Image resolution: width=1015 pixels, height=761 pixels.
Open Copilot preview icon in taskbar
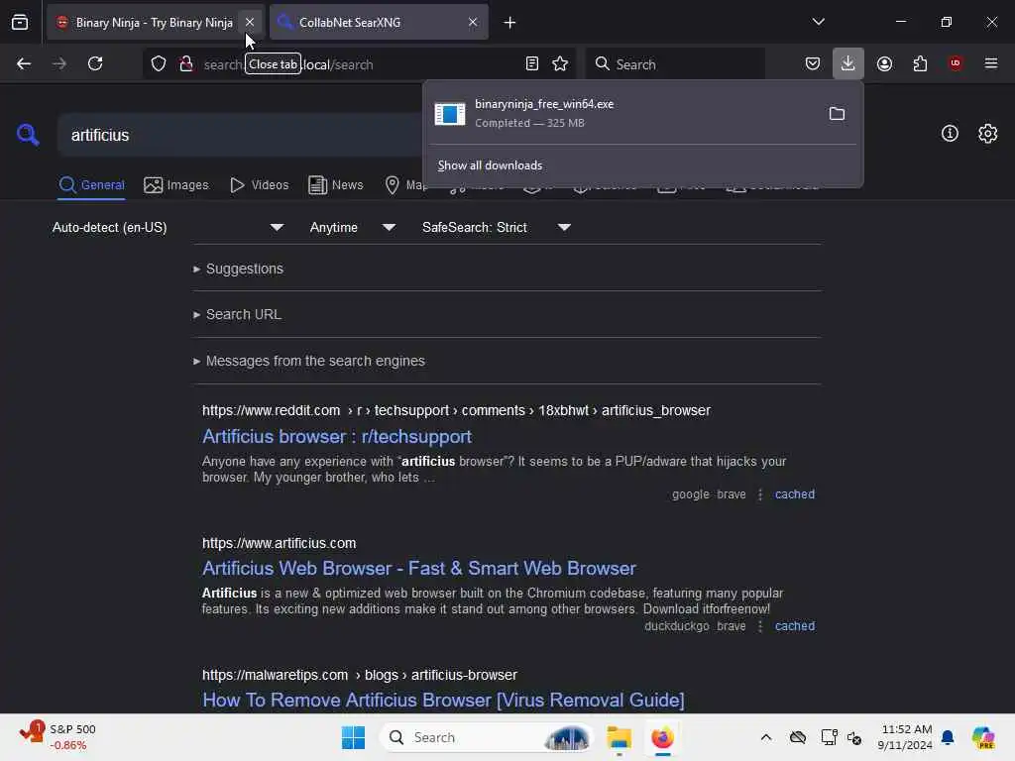pos(982,737)
